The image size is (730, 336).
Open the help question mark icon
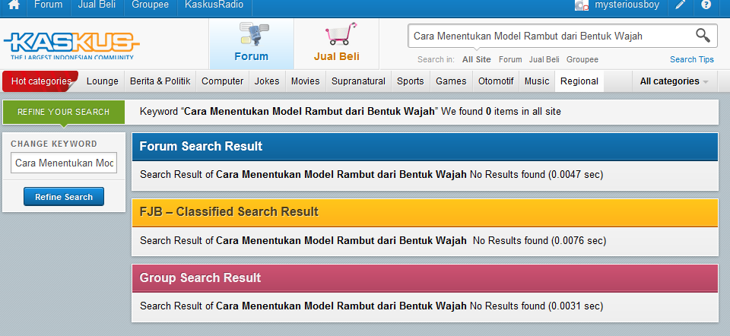pos(706,5)
